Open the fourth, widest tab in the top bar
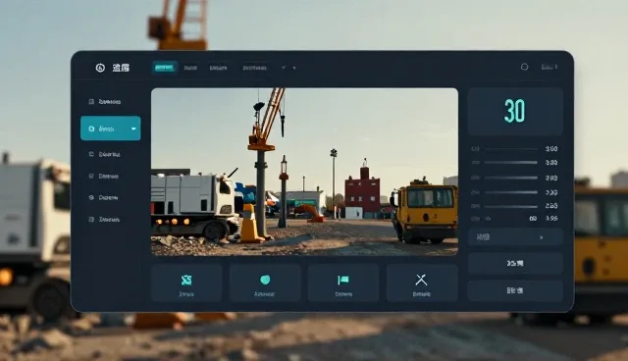Image resolution: width=628 pixels, height=361 pixels. pyautogui.click(x=254, y=68)
